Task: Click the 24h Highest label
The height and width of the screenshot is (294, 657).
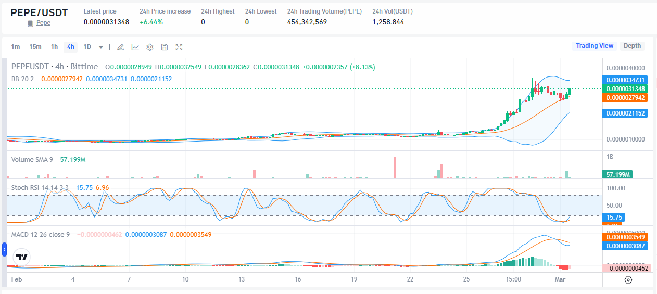Action: [218, 11]
